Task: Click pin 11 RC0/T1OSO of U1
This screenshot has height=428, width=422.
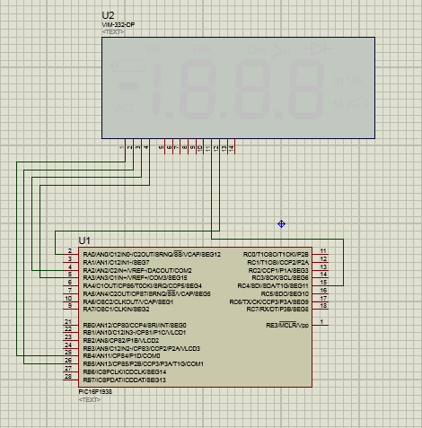Action: (321, 254)
